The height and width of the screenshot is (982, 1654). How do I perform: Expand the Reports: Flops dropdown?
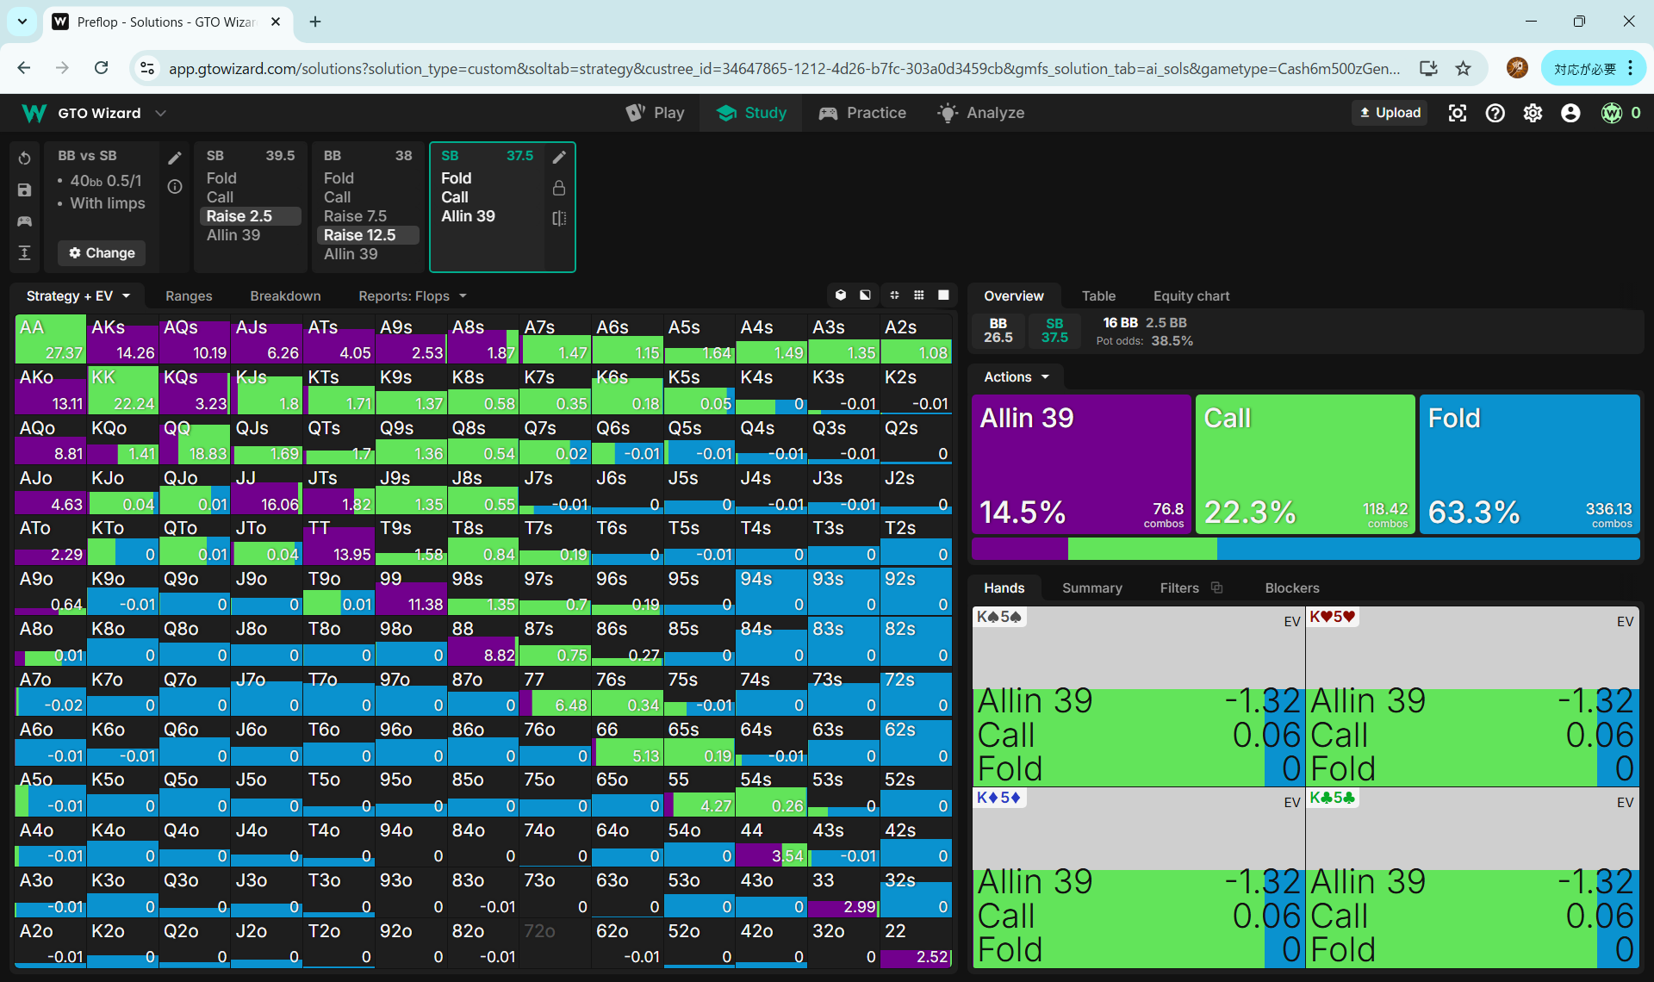tap(412, 295)
